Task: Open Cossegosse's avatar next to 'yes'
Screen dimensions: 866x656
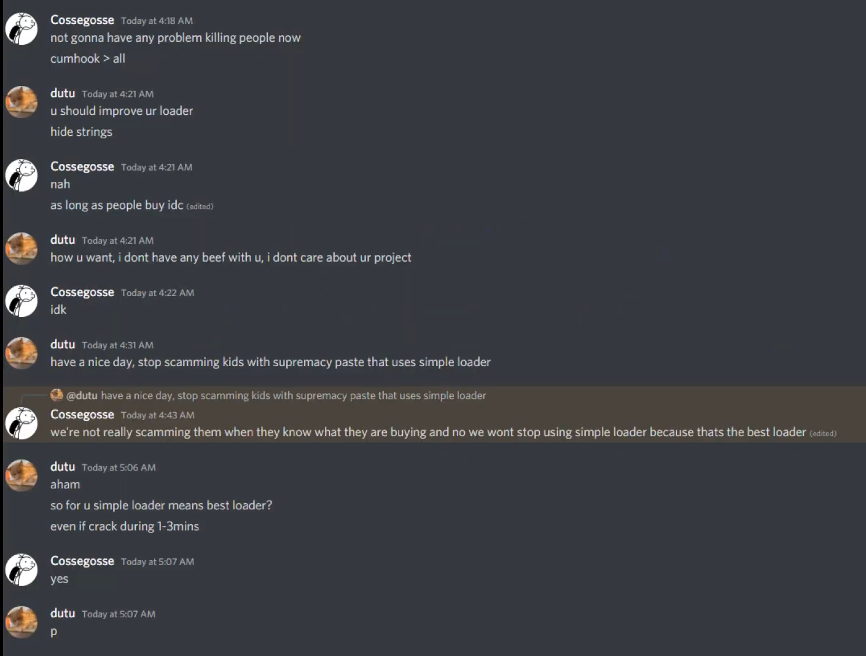Action: coord(21,569)
